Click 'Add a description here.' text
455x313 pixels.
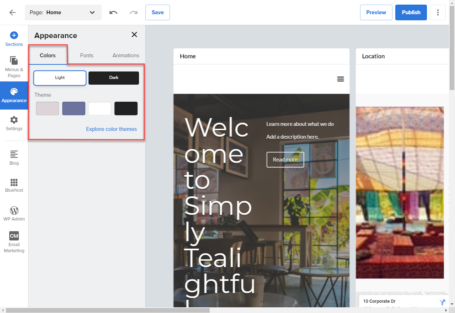(x=293, y=137)
